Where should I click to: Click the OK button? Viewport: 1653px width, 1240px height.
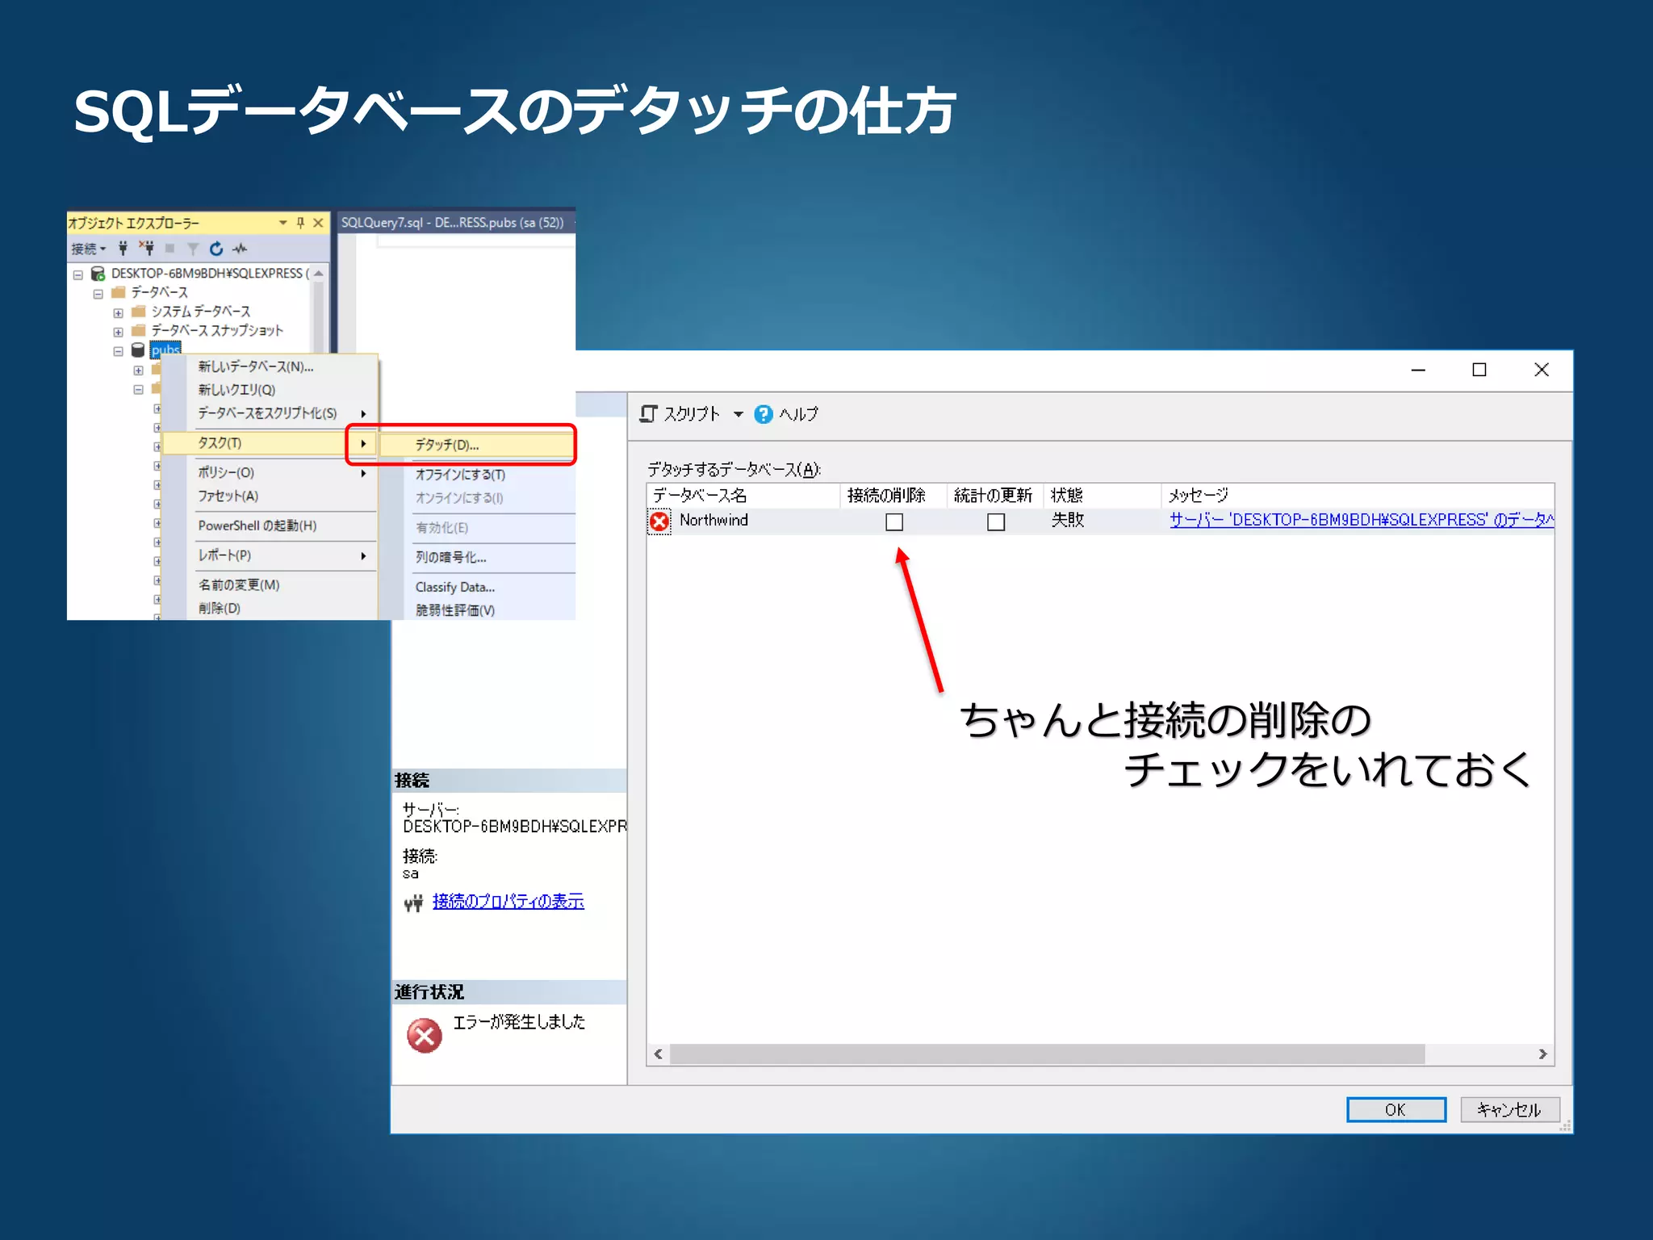point(1396,1109)
